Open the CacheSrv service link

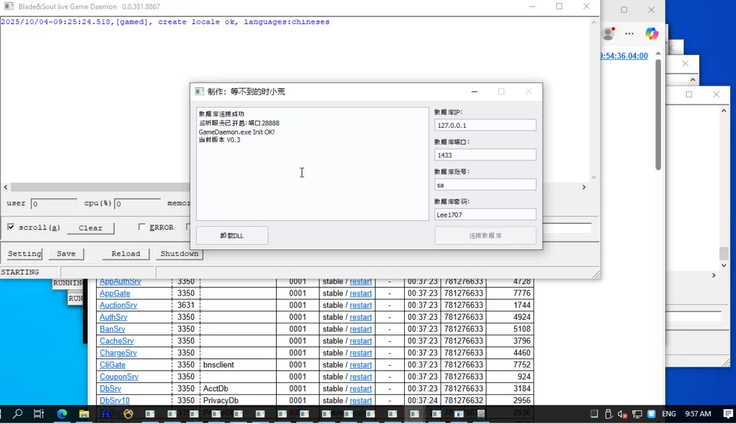[x=117, y=341]
